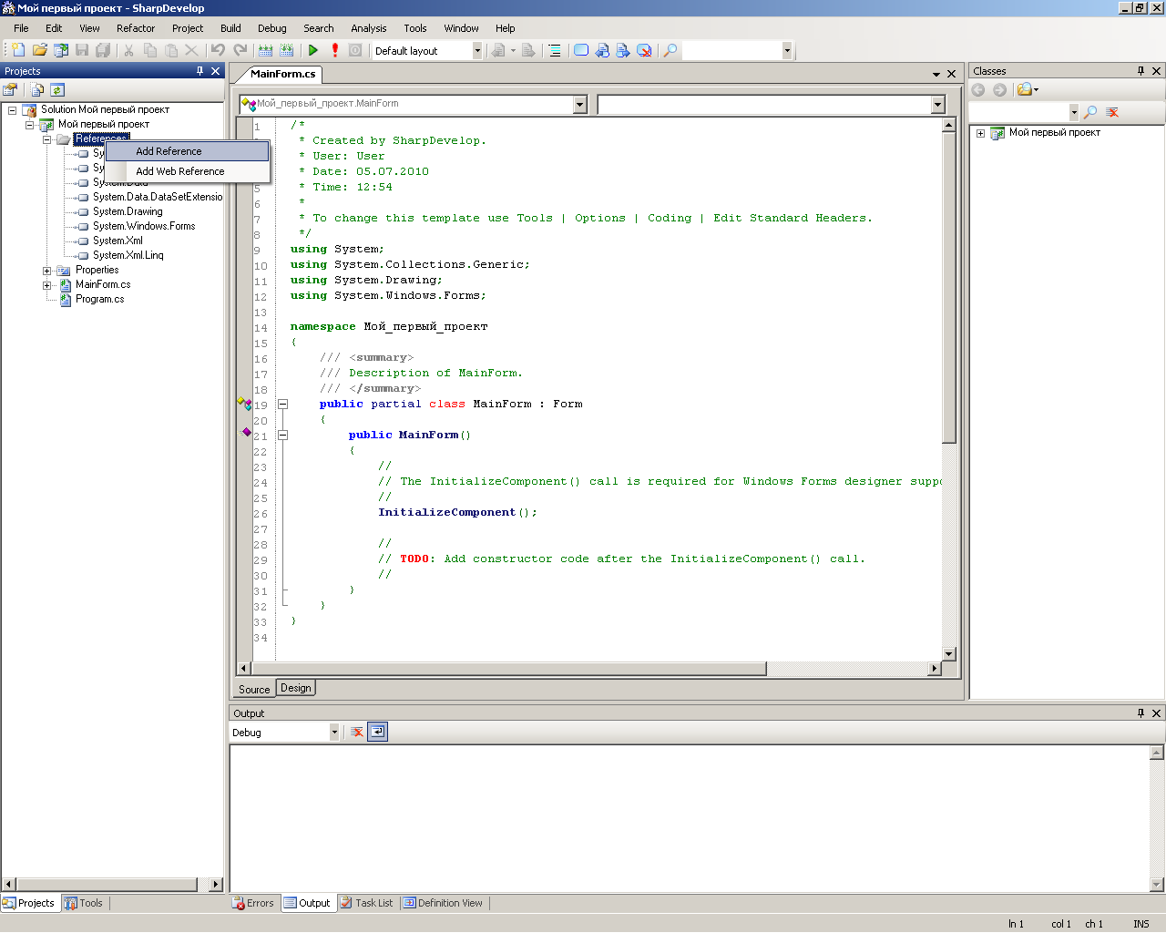The width and height of the screenshot is (1166, 933).
Task: Click the Open file folder icon
Action: coord(40,51)
